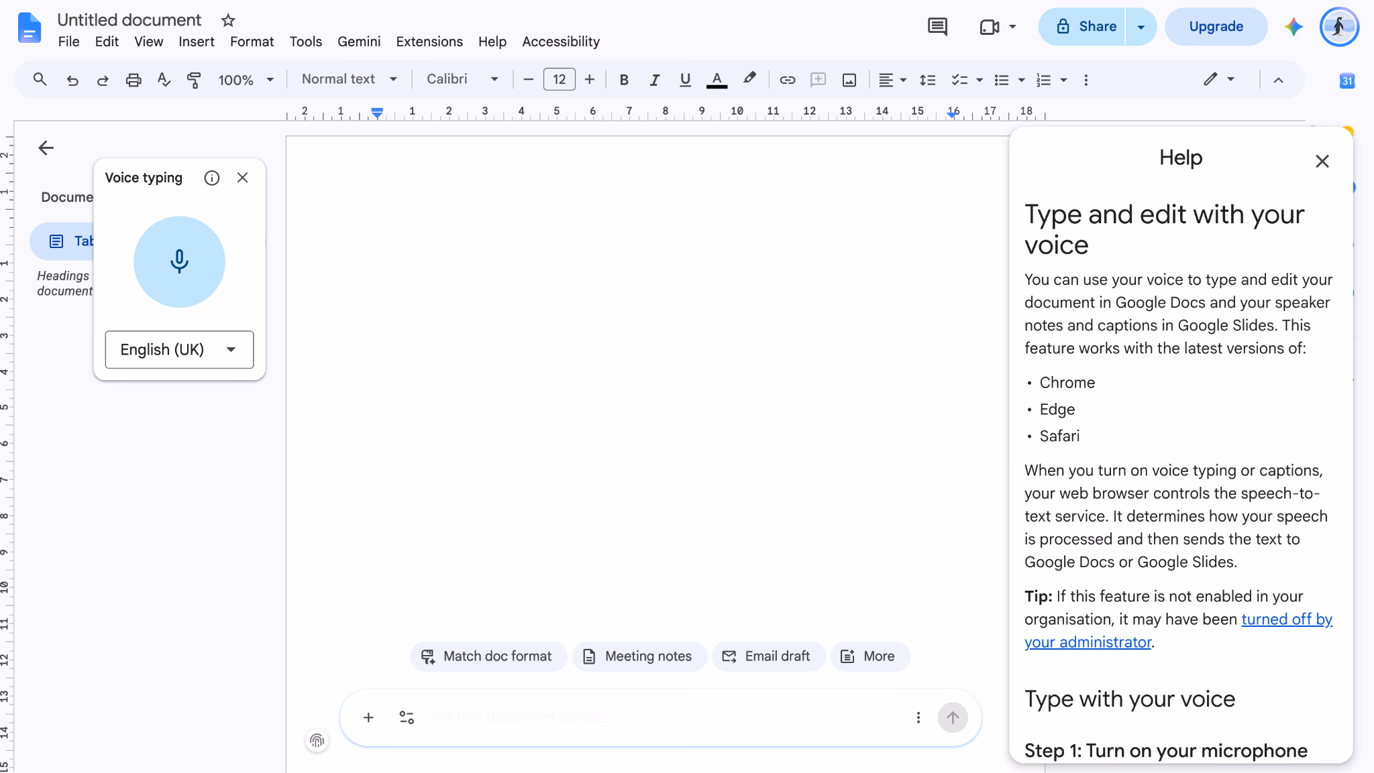Open the editing mode pencil dropdown

pyautogui.click(x=1219, y=79)
